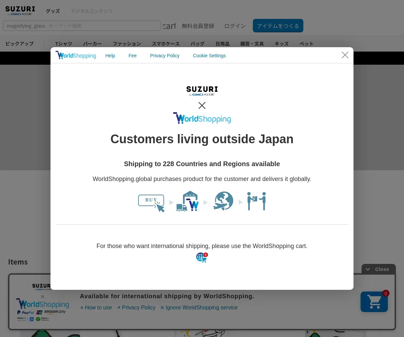Click the SUZURI logo inside the modal

pos(202,91)
